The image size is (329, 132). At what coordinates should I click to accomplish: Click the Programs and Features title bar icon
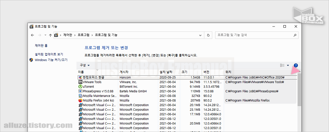31,27
